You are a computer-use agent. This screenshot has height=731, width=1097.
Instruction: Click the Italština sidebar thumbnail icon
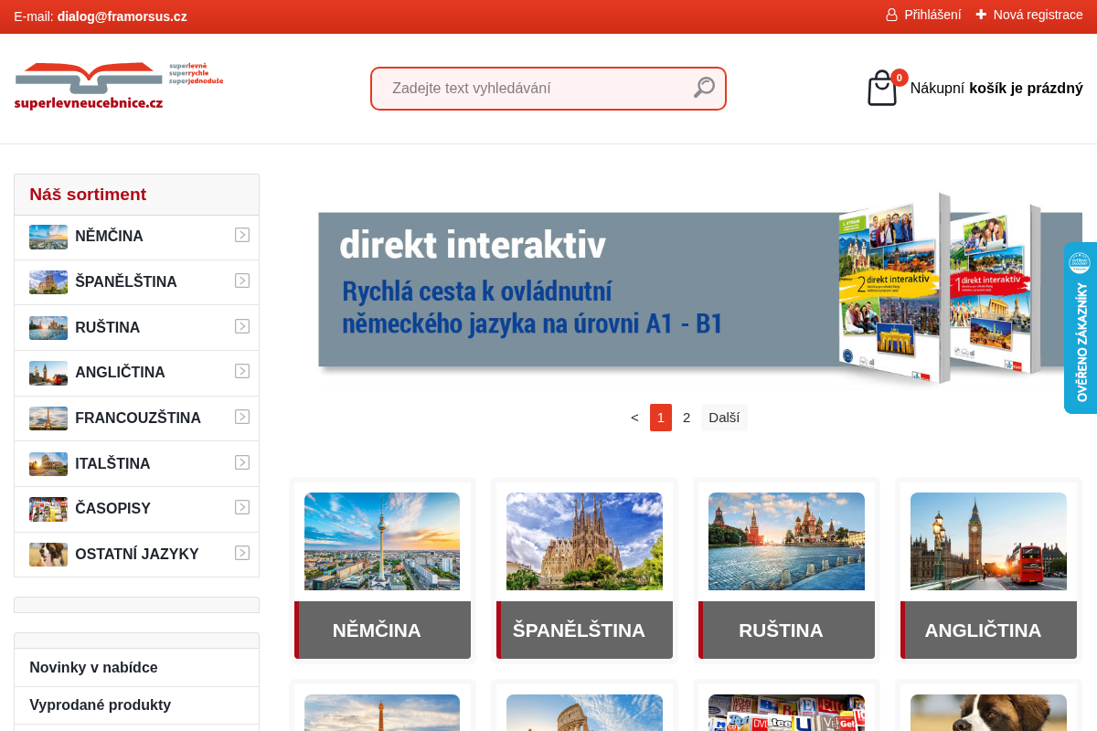[48, 464]
